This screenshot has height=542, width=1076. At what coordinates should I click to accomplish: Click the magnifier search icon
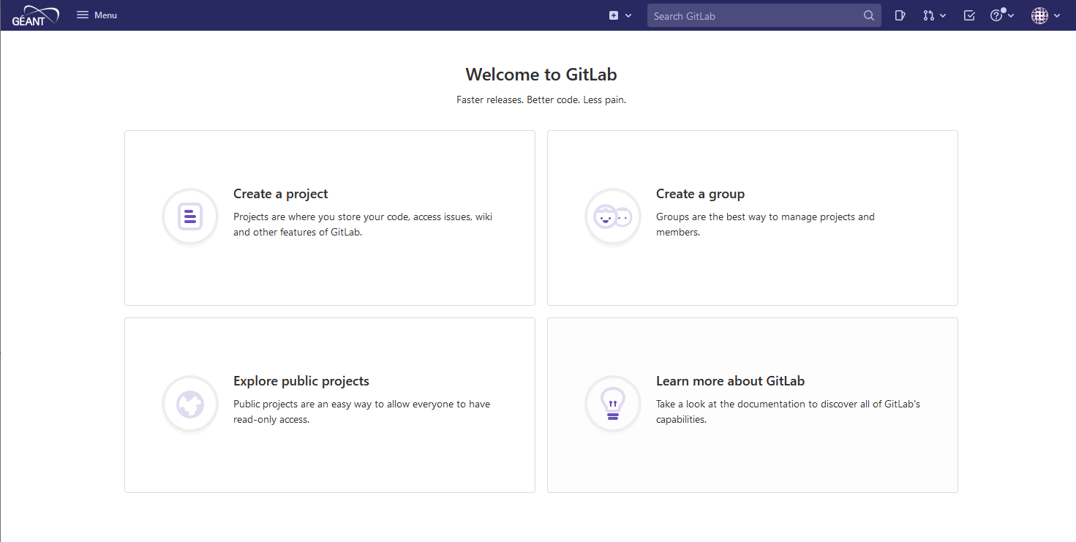[868, 15]
